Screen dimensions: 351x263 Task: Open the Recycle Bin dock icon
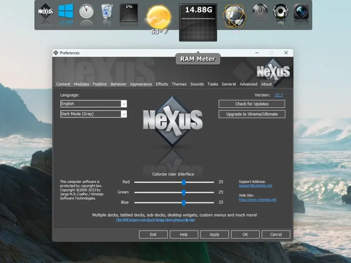pos(107,11)
